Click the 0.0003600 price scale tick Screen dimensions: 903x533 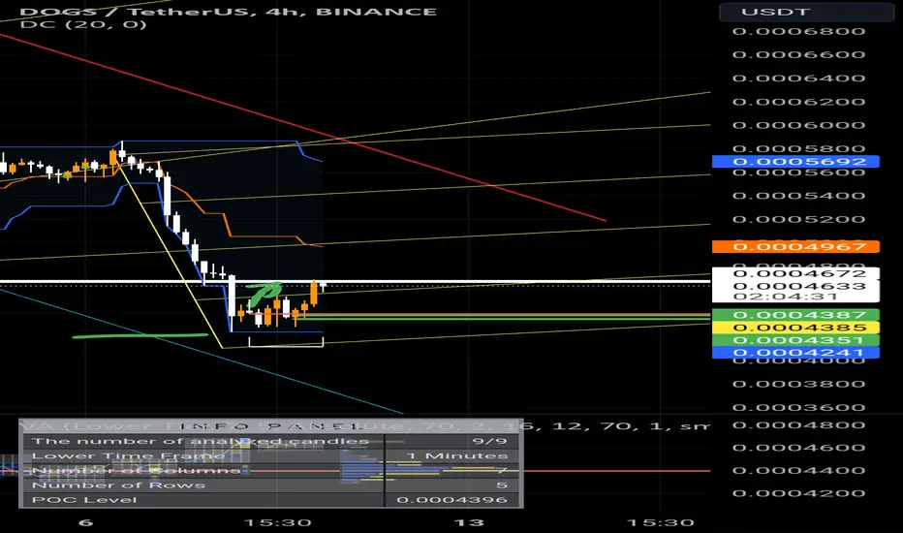[x=798, y=408]
